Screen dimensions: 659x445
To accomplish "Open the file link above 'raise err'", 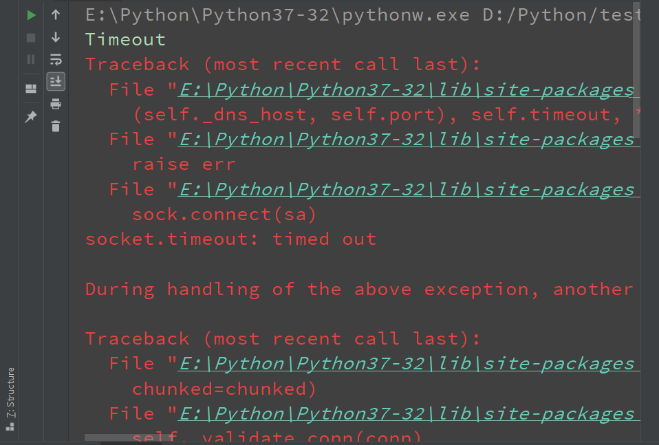I will [409, 140].
